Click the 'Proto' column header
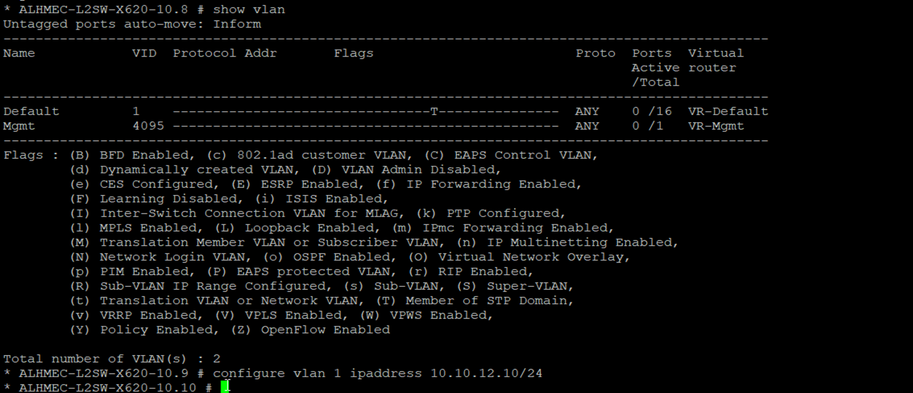The image size is (913, 393). pos(595,53)
